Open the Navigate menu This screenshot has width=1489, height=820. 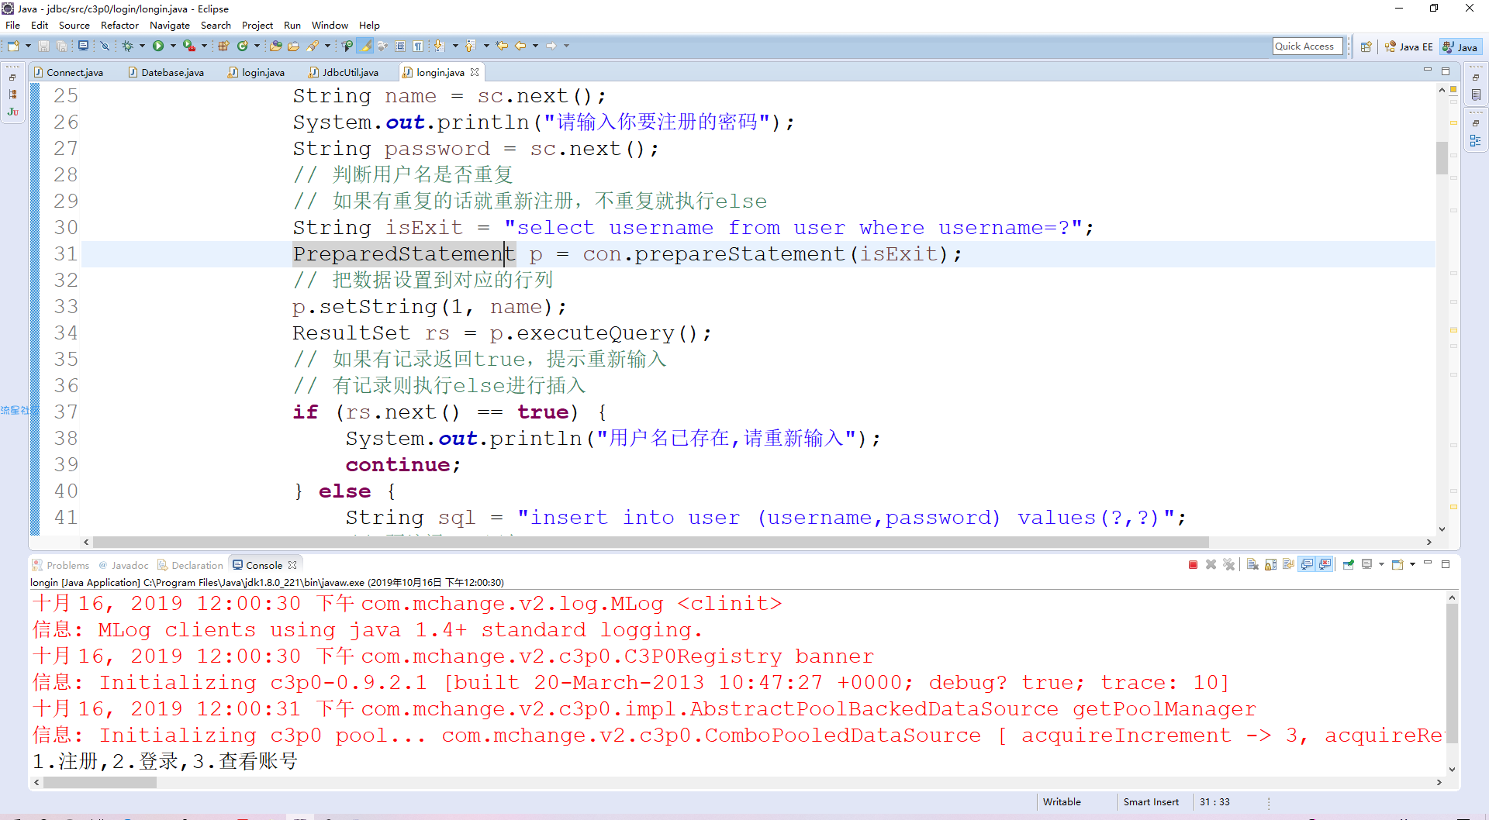click(170, 26)
